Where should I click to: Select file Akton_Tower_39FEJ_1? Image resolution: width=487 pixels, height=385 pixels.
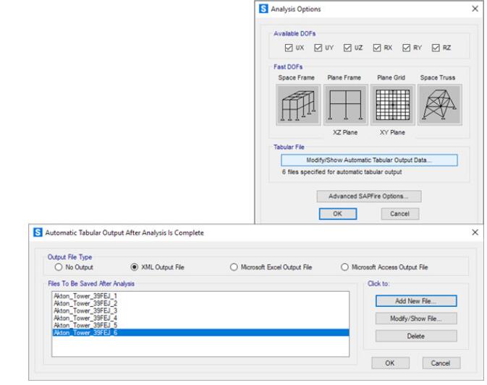click(200, 295)
